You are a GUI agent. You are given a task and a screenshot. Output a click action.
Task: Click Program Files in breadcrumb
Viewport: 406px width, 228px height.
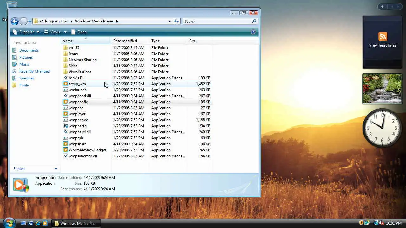pos(56,21)
